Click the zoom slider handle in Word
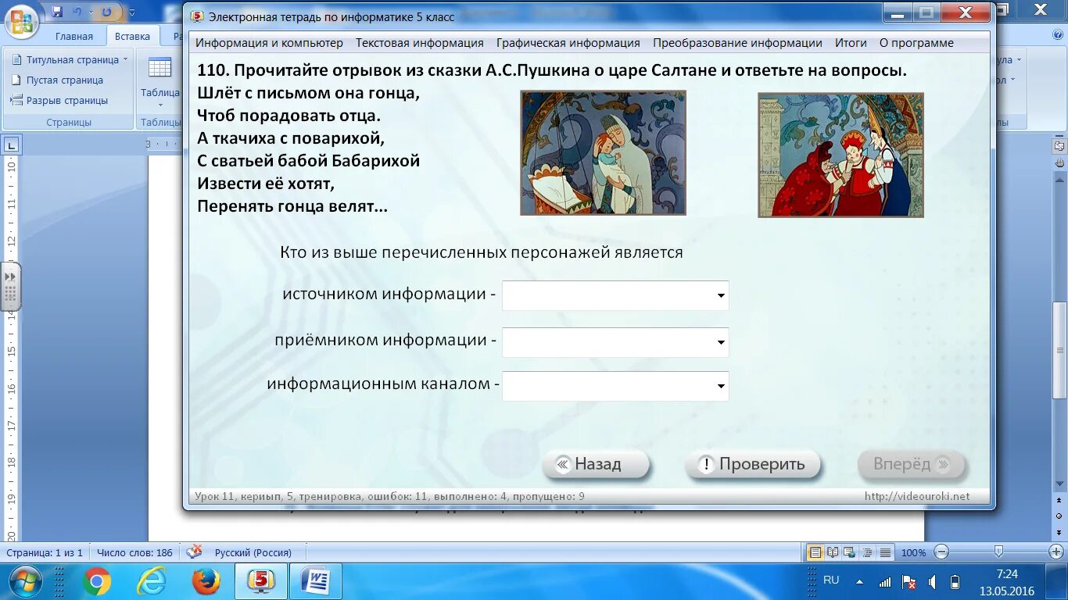Viewport: 1068px width, 600px height. coord(998,552)
